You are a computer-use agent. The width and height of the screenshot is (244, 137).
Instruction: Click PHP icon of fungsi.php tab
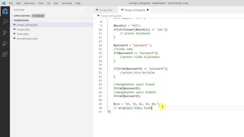pos(97,10)
